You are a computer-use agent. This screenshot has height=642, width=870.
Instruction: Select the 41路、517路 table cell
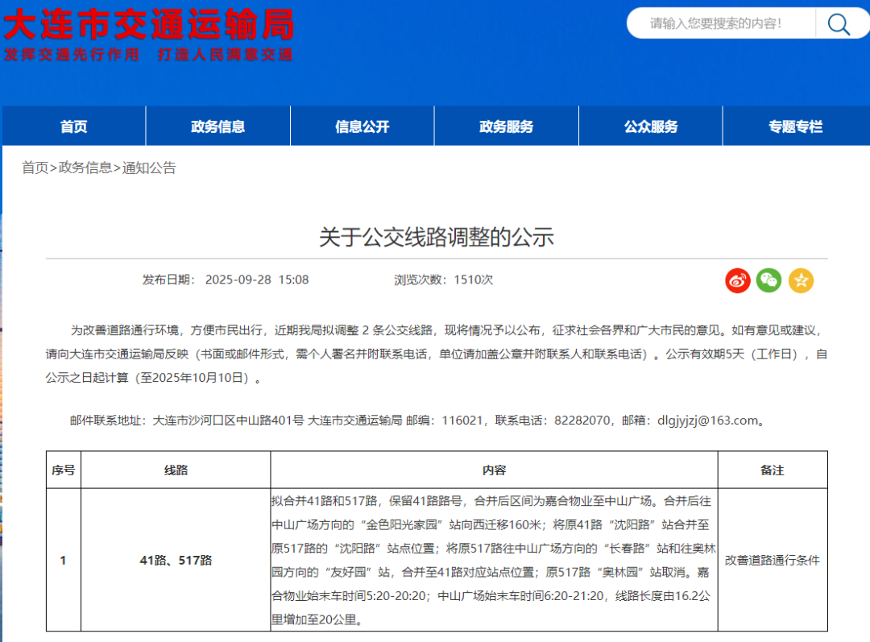pos(176,560)
